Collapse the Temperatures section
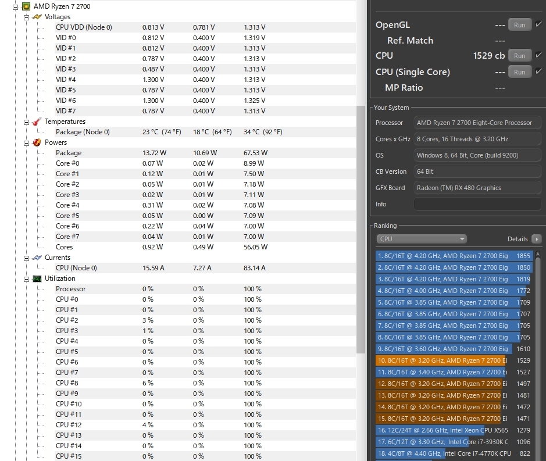This screenshot has height=461, width=546. click(x=26, y=122)
